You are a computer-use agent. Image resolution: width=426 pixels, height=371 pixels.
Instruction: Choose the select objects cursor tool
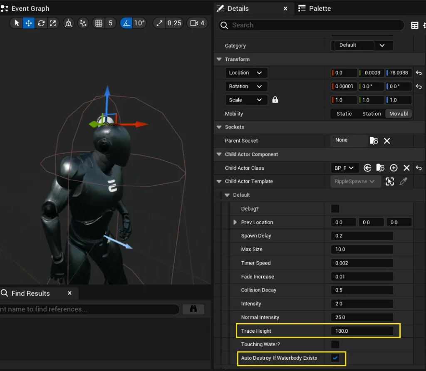point(17,23)
